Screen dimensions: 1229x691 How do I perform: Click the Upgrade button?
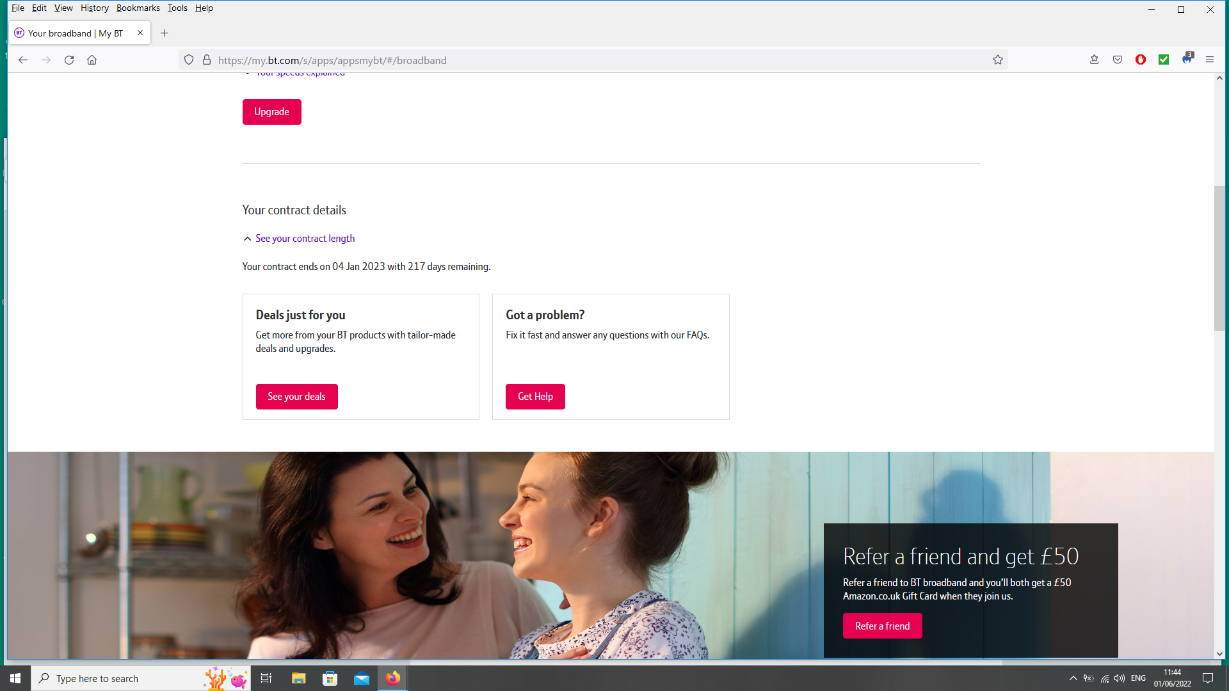click(272, 112)
